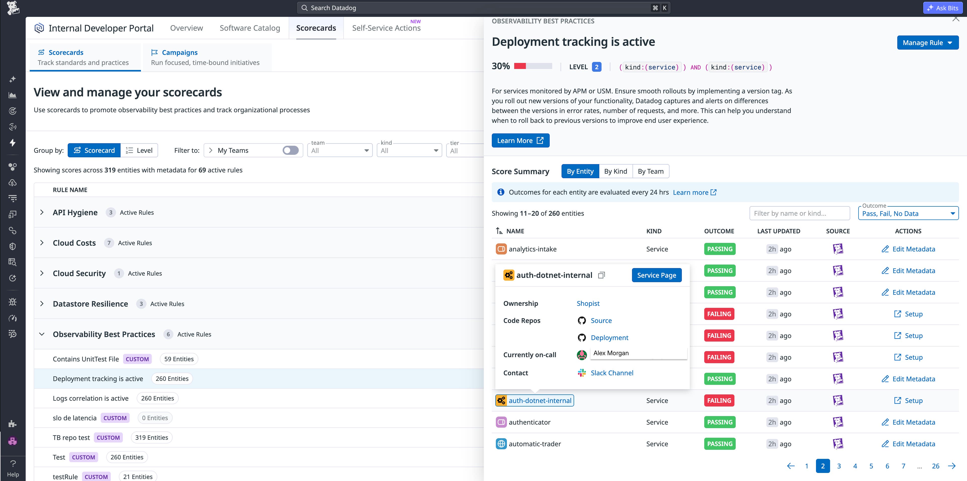Click the Slack icon next to Slack Channel
This screenshot has width=967, height=481.
(581, 373)
